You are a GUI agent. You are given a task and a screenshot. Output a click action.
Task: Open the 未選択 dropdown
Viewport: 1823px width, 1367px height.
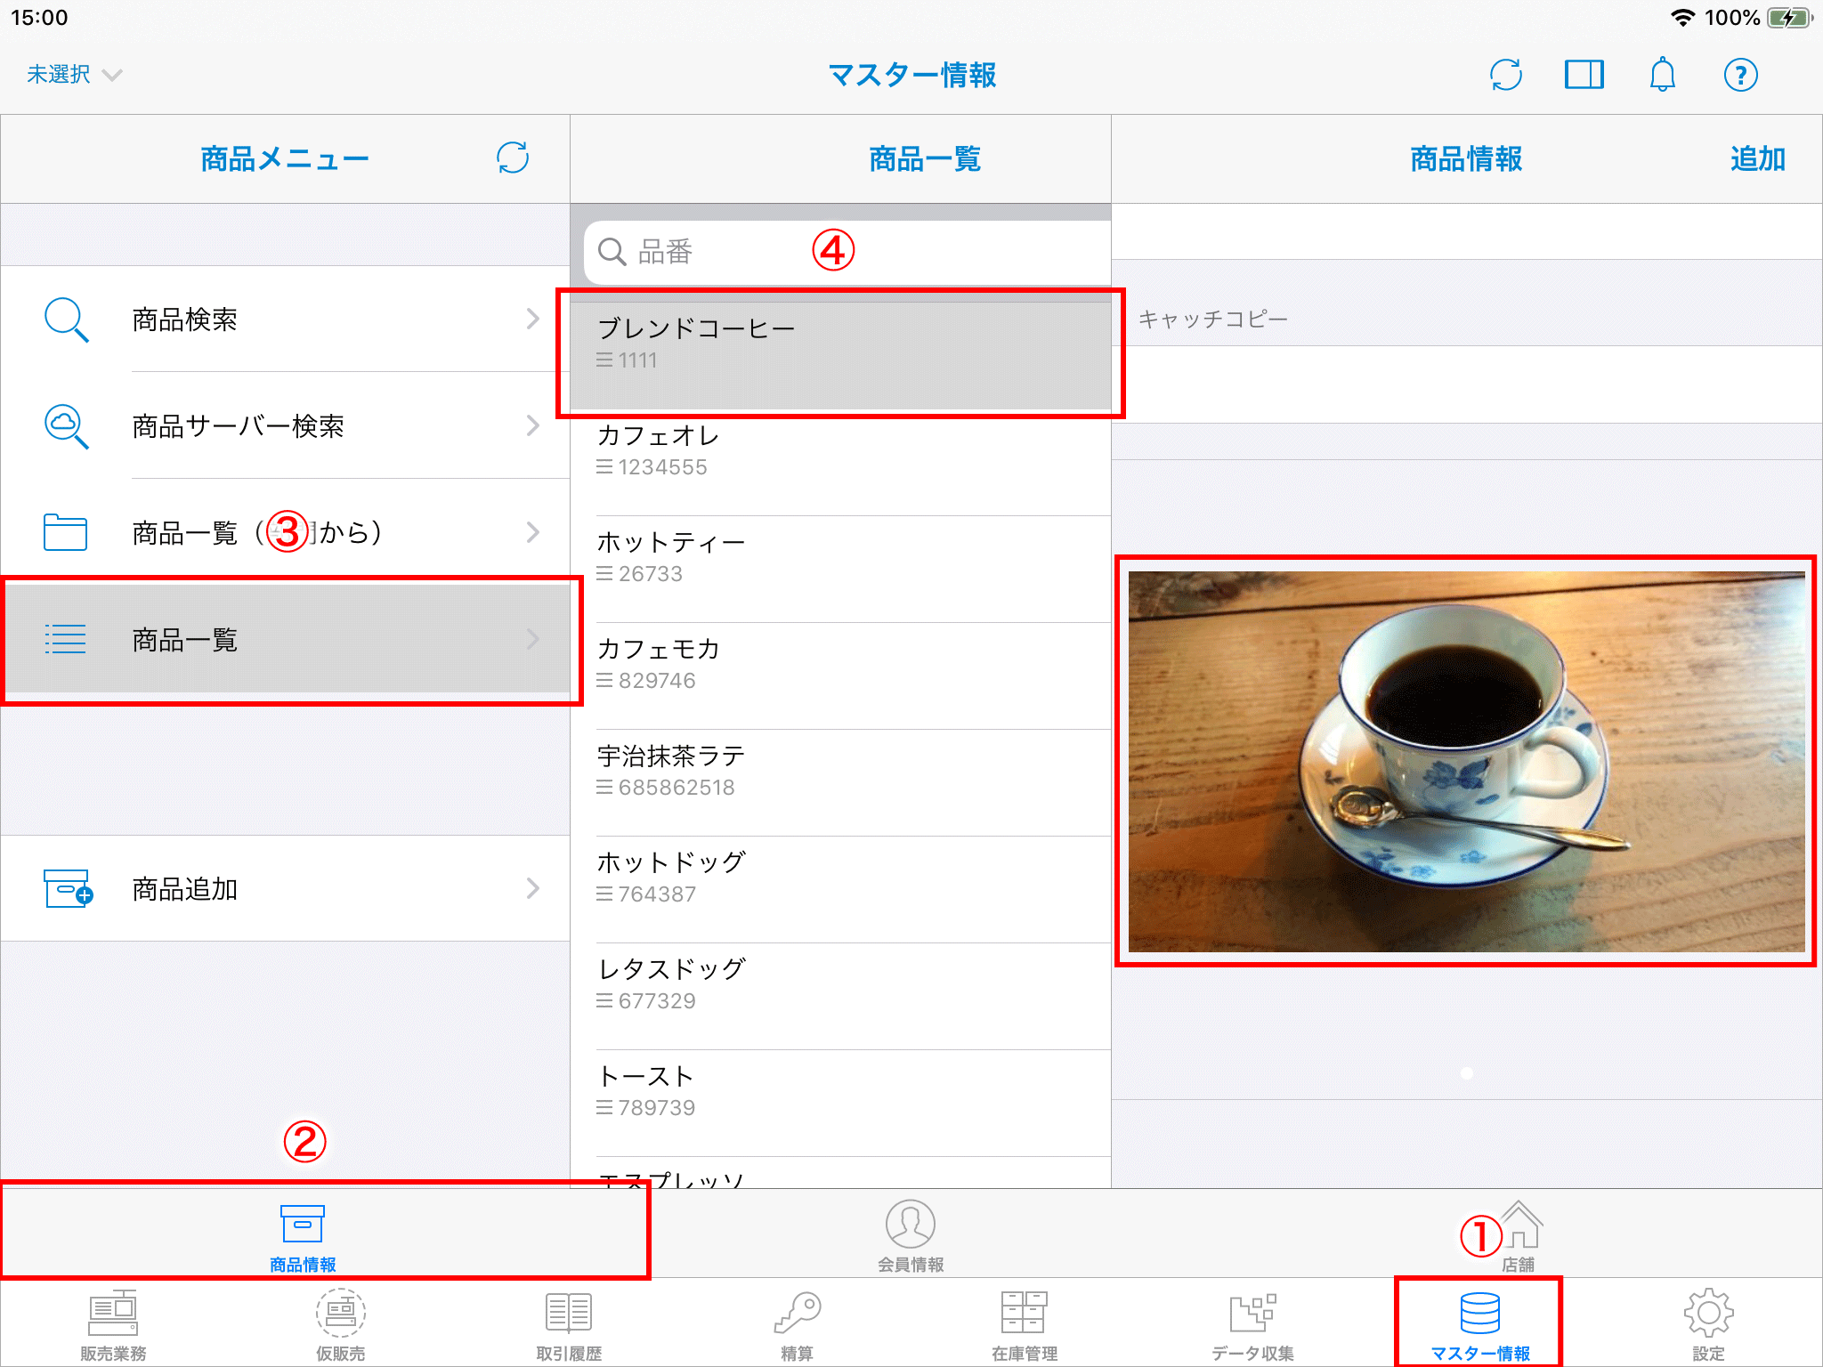73,75
